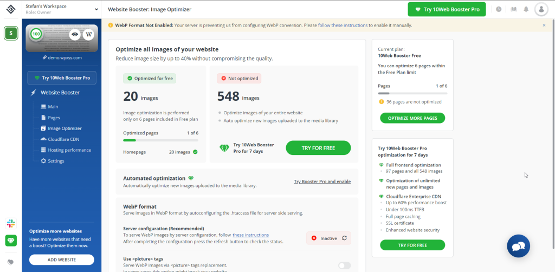Click the Optimized for free badge
The width and height of the screenshot is (555, 272).
(150, 79)
